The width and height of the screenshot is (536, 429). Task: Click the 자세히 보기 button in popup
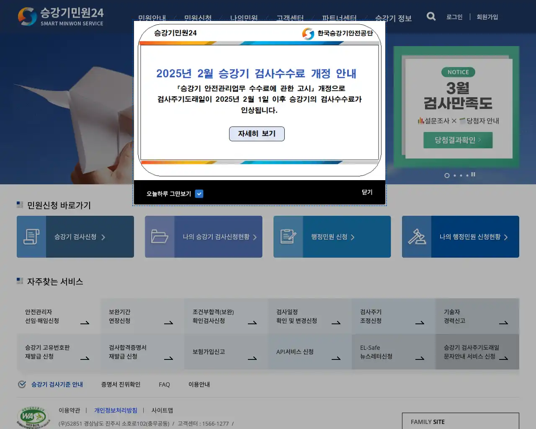(x=257, y=134)
